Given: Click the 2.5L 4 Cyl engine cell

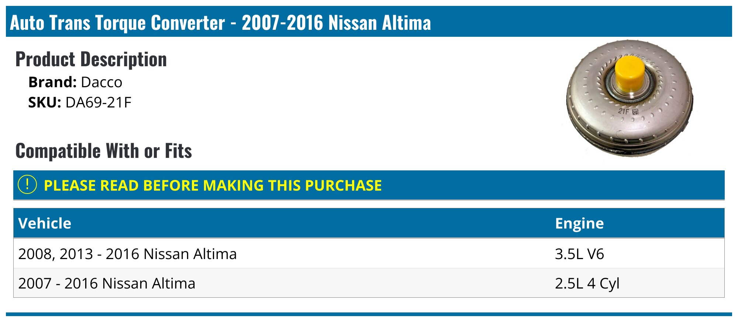Looking at the screenshot, I should [x=587, y=283].
